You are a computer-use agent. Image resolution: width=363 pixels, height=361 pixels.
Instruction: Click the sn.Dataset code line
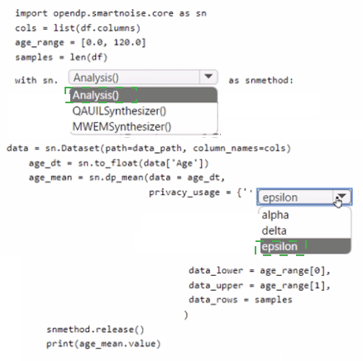149,149
